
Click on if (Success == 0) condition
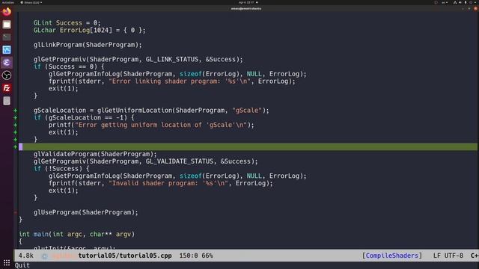pos(69,67)
